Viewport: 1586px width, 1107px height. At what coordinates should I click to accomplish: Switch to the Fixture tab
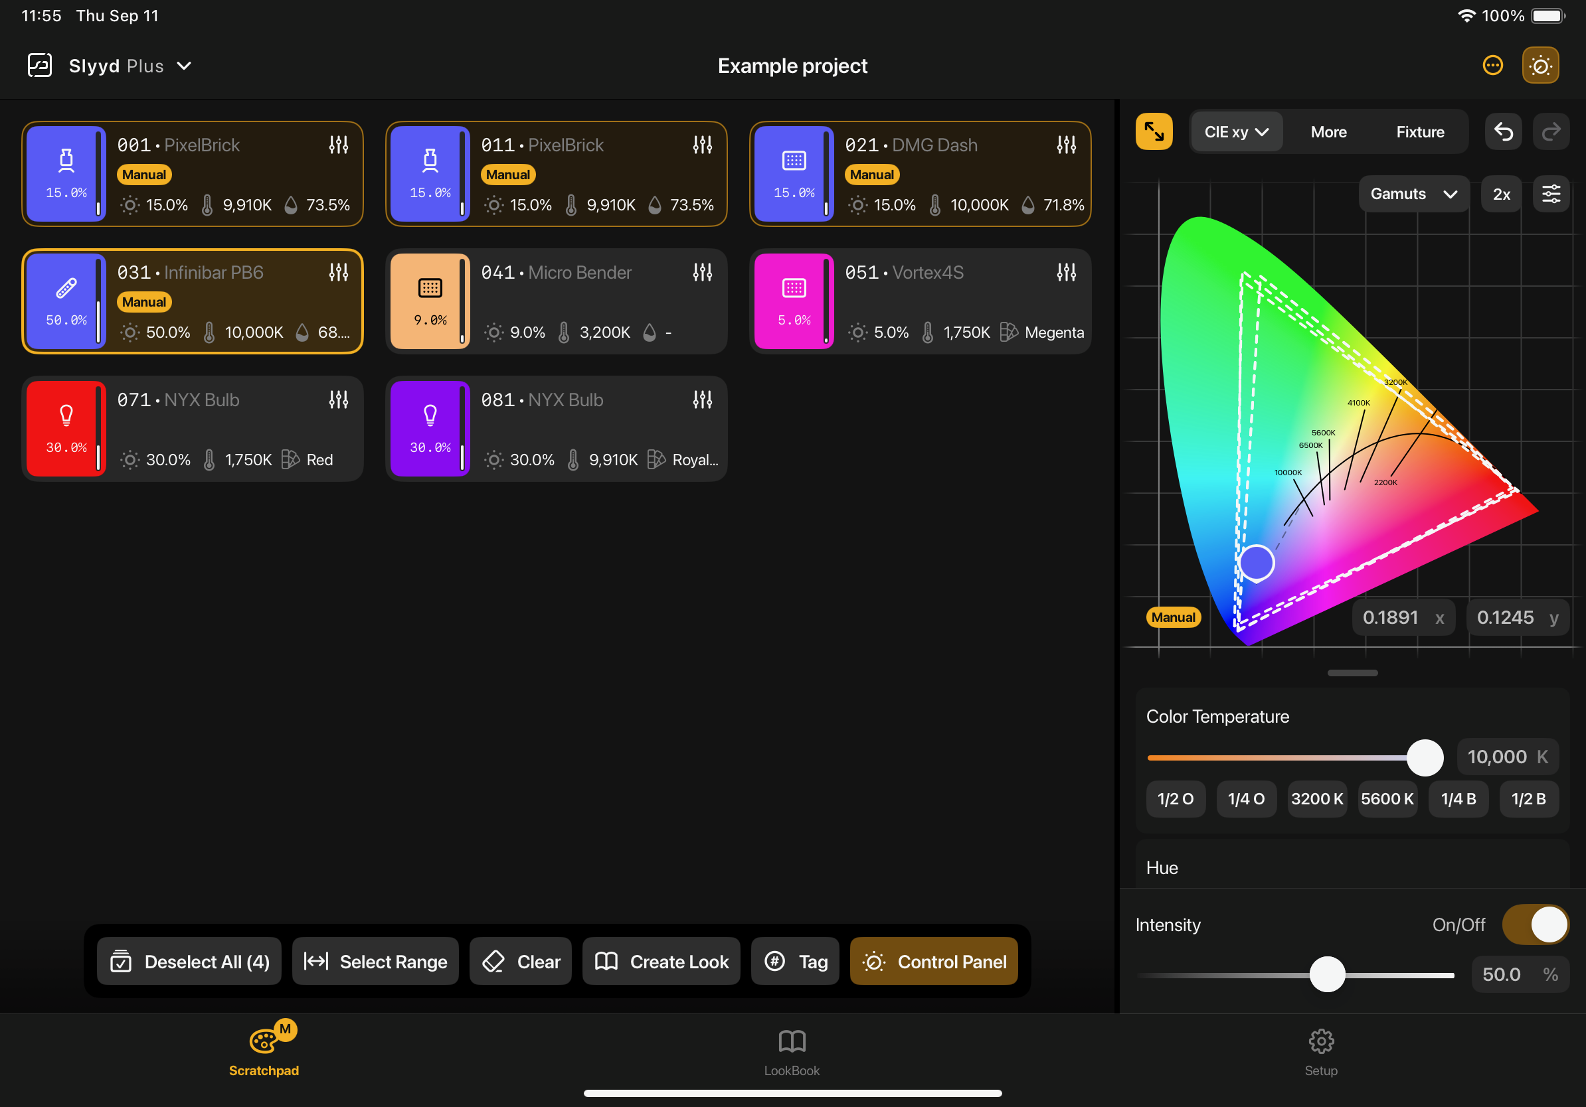1419,132
